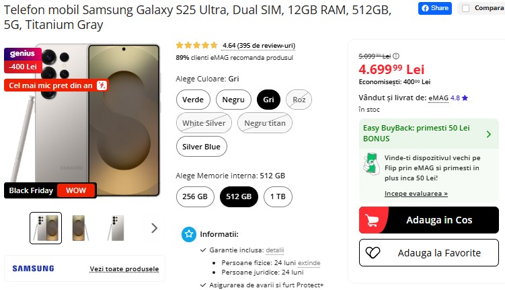Show next product thumbnails with arrow
Image resolution: width=505 pixels, height=290 pixels.
pos(154,228)
